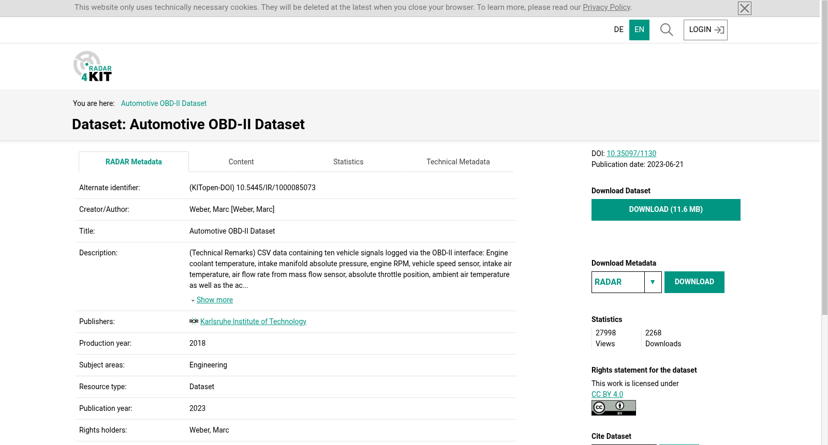Click the creator value 'Weber, Marc [Weber, Marc]'
The width and height of the screenshot is (828, 445).
(232, 209)
